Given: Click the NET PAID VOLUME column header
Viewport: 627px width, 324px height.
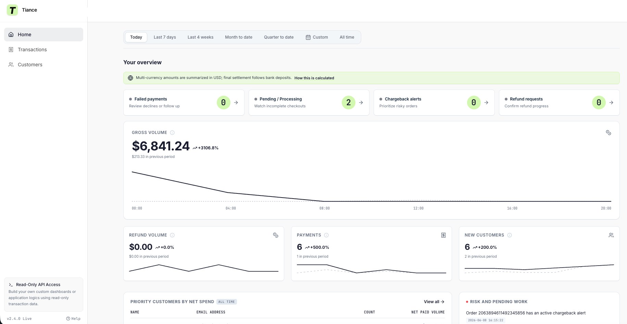Looking at the screenshot, I should [x=428, y=312].
